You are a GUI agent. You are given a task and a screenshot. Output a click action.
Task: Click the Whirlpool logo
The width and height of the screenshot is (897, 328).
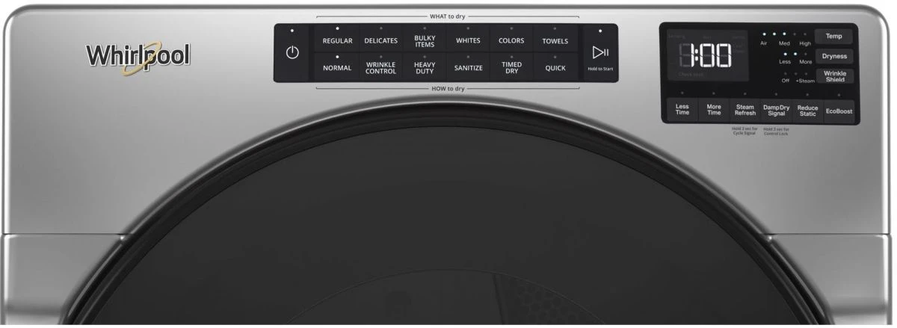pyautogui.click(x=138, y=56)
